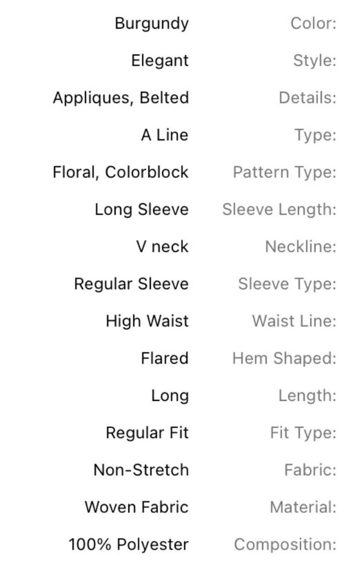Click the High Waist value
This screenshot has width=354, height=570.
click(147, 321)
